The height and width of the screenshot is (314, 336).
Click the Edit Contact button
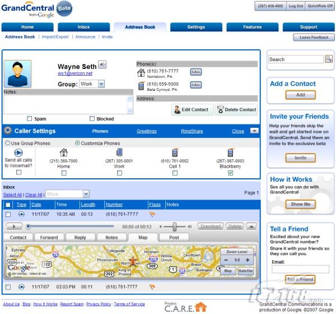pyautogui.click(x=192, y=110)
